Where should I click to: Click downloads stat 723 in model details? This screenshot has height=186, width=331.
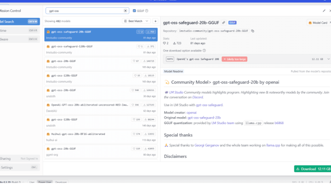(177, 43)
